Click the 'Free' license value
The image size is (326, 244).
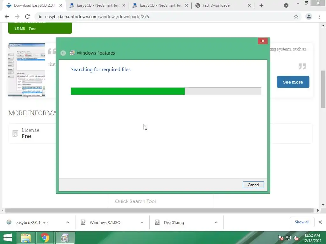tap(27, 136)
